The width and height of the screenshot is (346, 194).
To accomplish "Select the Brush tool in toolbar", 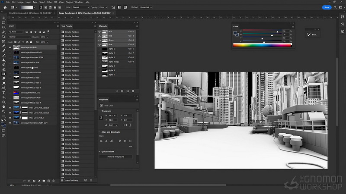I will [3, 55].
